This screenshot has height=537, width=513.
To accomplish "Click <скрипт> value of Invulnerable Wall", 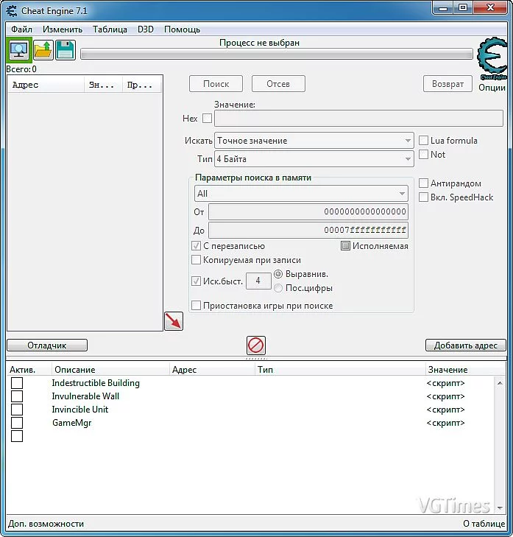I will 445,396.
